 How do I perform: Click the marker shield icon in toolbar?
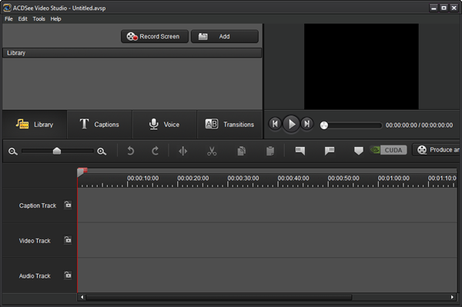tap(358, 151)
